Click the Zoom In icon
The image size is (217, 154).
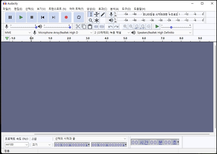pos(125,26)
